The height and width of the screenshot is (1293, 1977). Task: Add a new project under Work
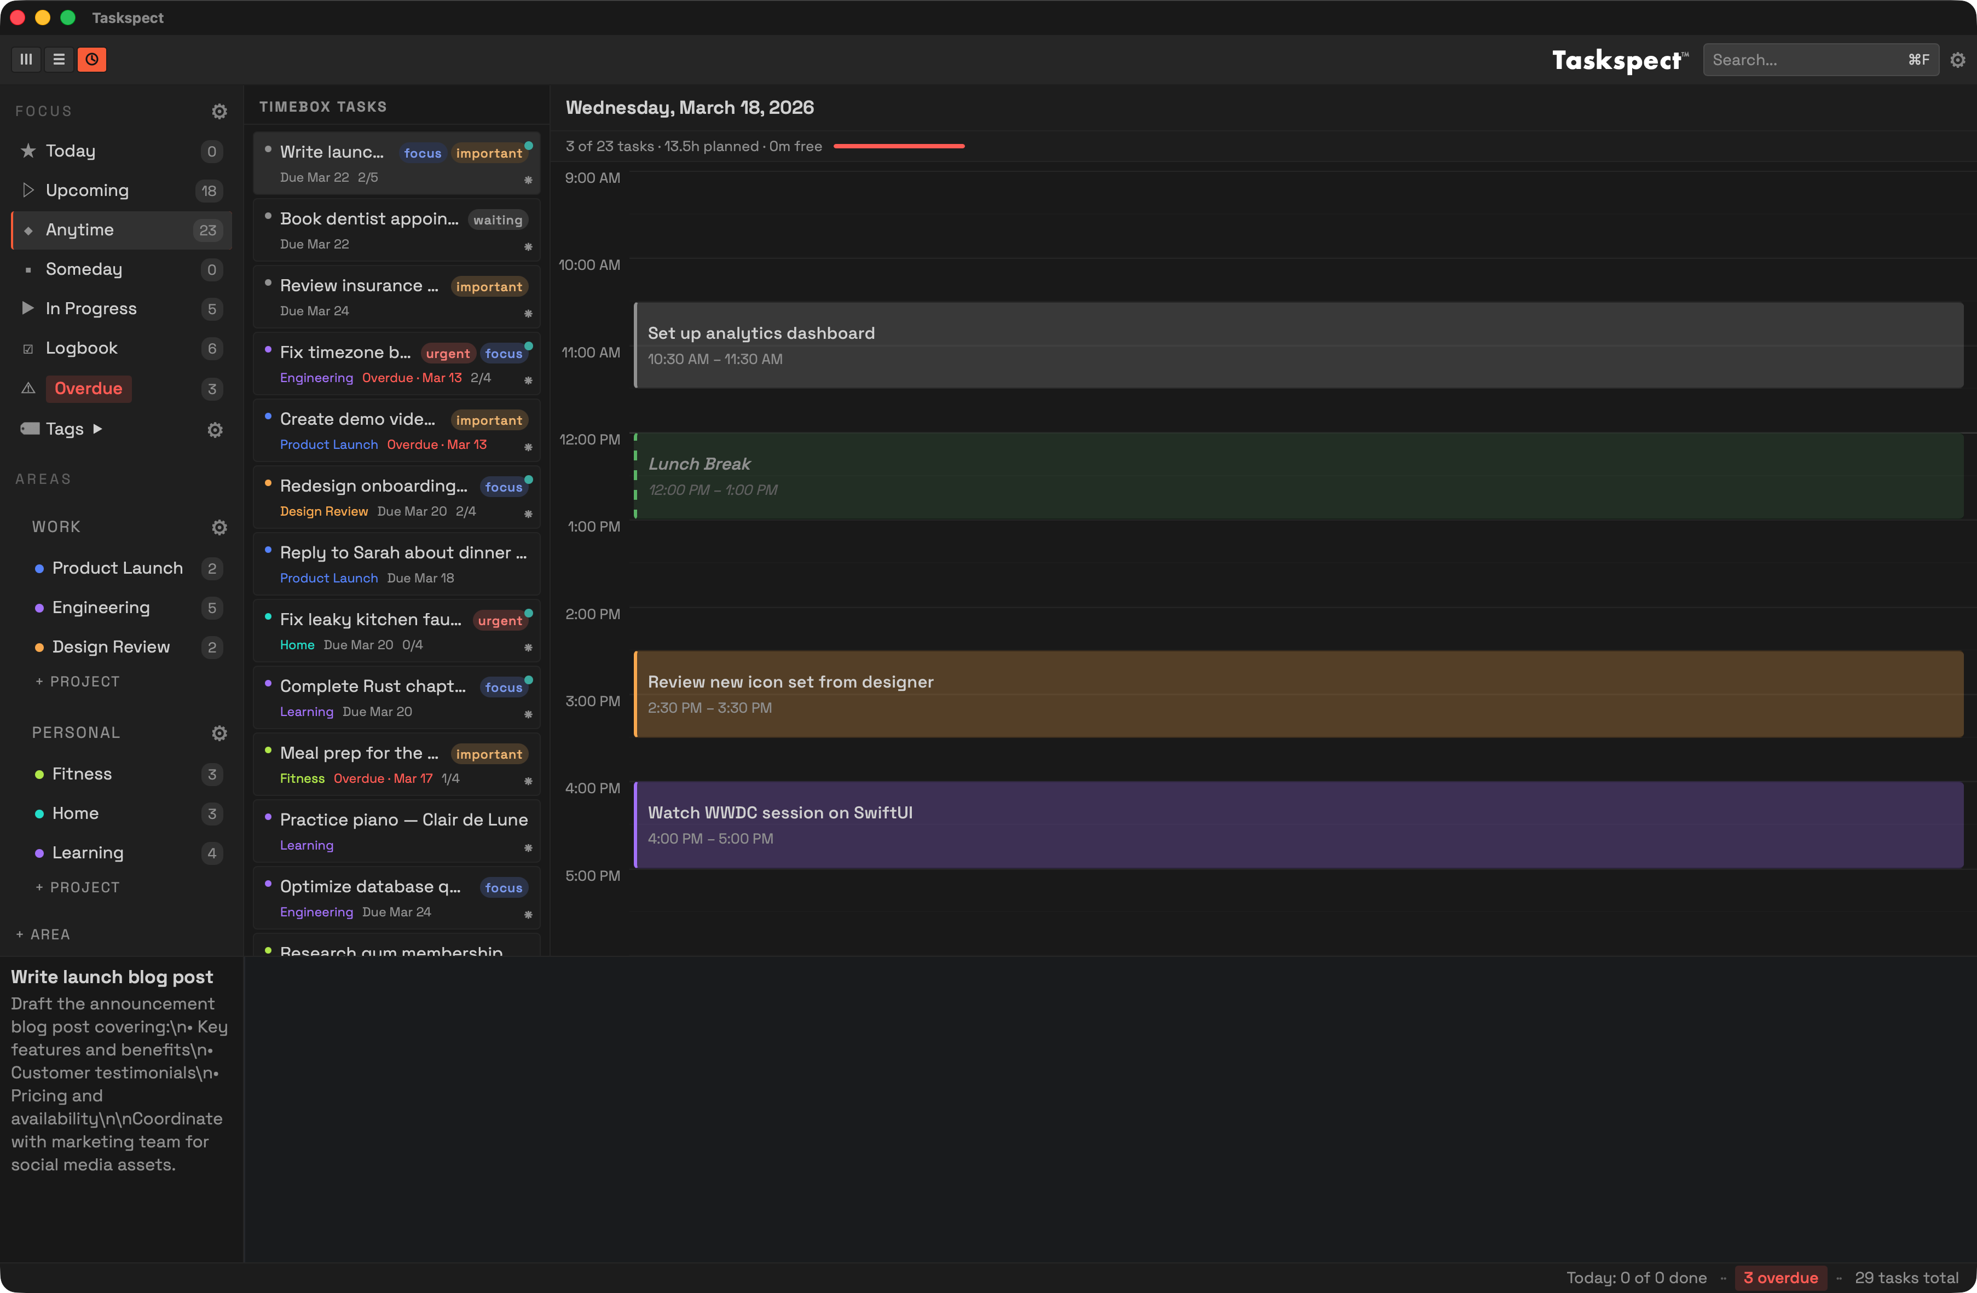click(x=77, y=680)
